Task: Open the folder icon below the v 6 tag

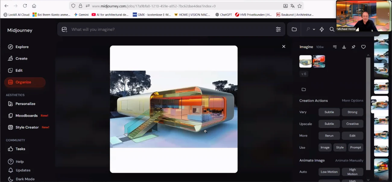Action: pyautogui.click(x=304, y=89)
